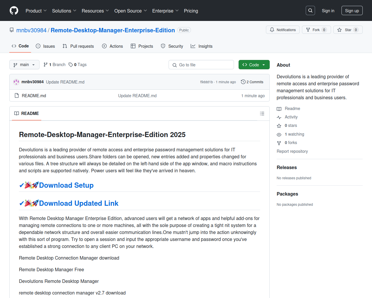Click the eye icon beside 1 watching
This screenshot has height=298, width=372.
point(279,134)
